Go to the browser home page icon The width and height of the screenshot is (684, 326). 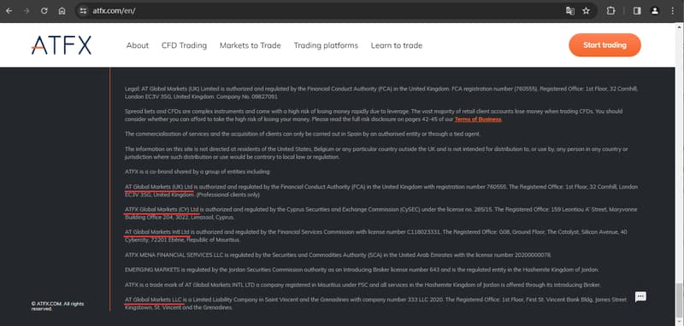coord(62,11)
